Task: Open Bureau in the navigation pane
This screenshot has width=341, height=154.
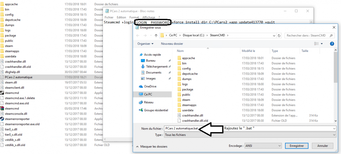Action: pyautogui.click(x=151, y=61)
